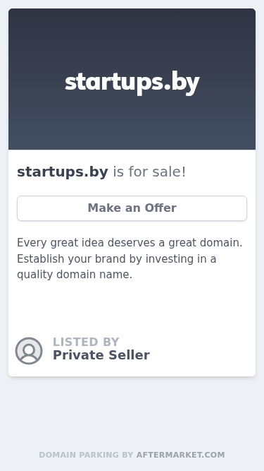Click the word 'domain.' ending first description line
The height and width of the screenshot is (471, 264).
pos(221,243)
